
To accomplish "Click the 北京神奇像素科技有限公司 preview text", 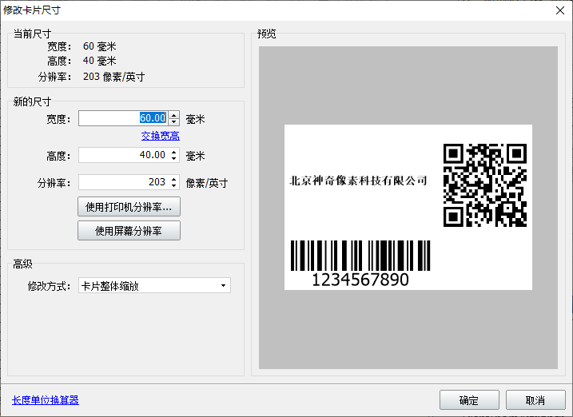I will (358, 181).
